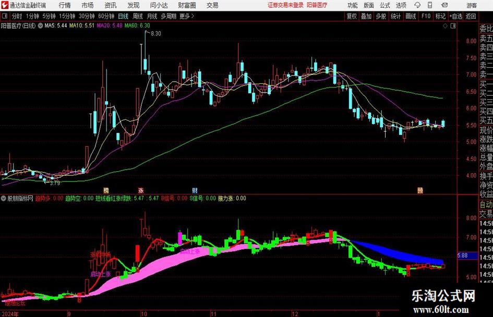The height and width of the screenshot is (317, 493).
Task: Open the mail envelope icon
Action: coord(444,5)
